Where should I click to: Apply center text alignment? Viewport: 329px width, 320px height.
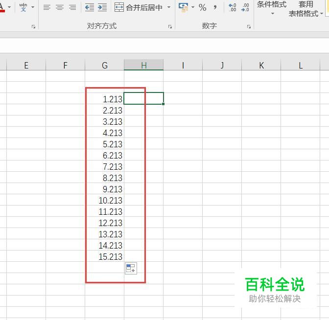tap(60, 7)
